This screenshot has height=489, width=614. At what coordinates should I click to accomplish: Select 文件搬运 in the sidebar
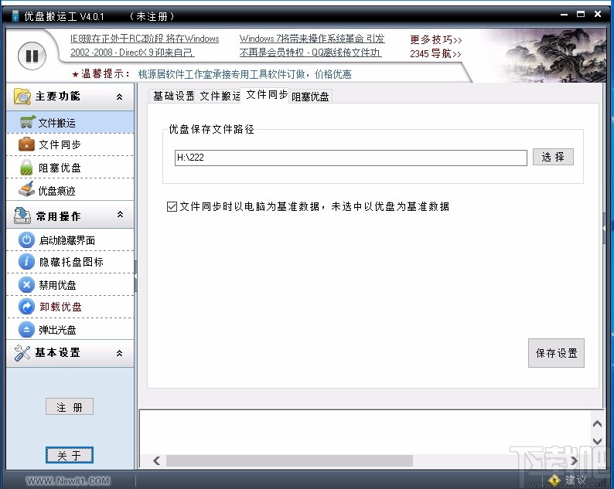point(70,123)
